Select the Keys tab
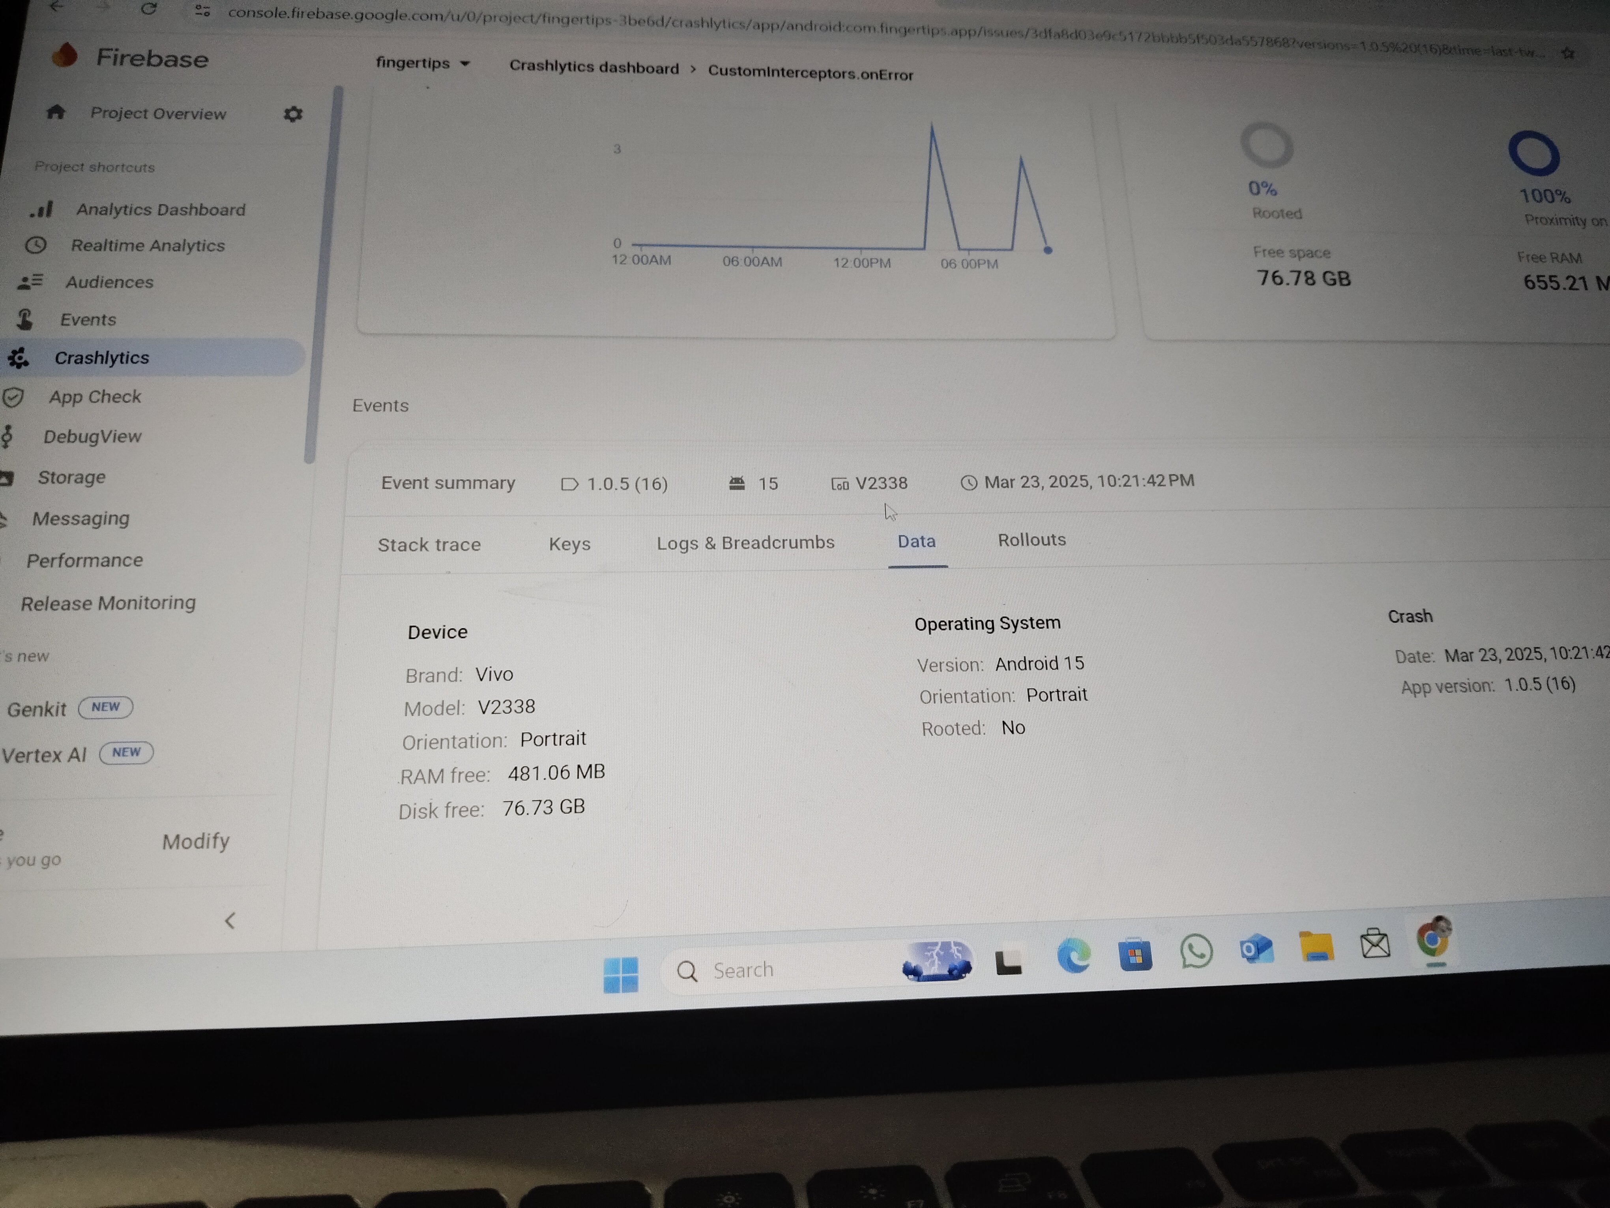The image size is (1610, 1208). coord(569,544)
